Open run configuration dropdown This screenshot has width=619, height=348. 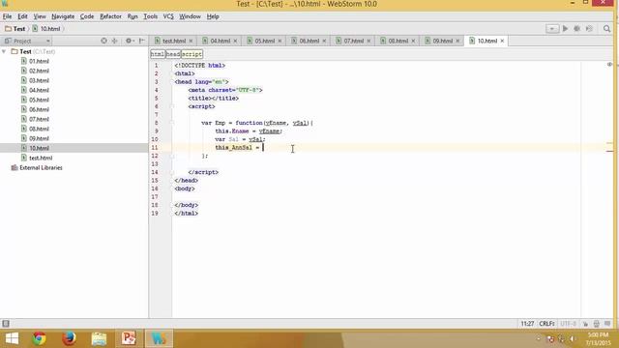[552, 29]
